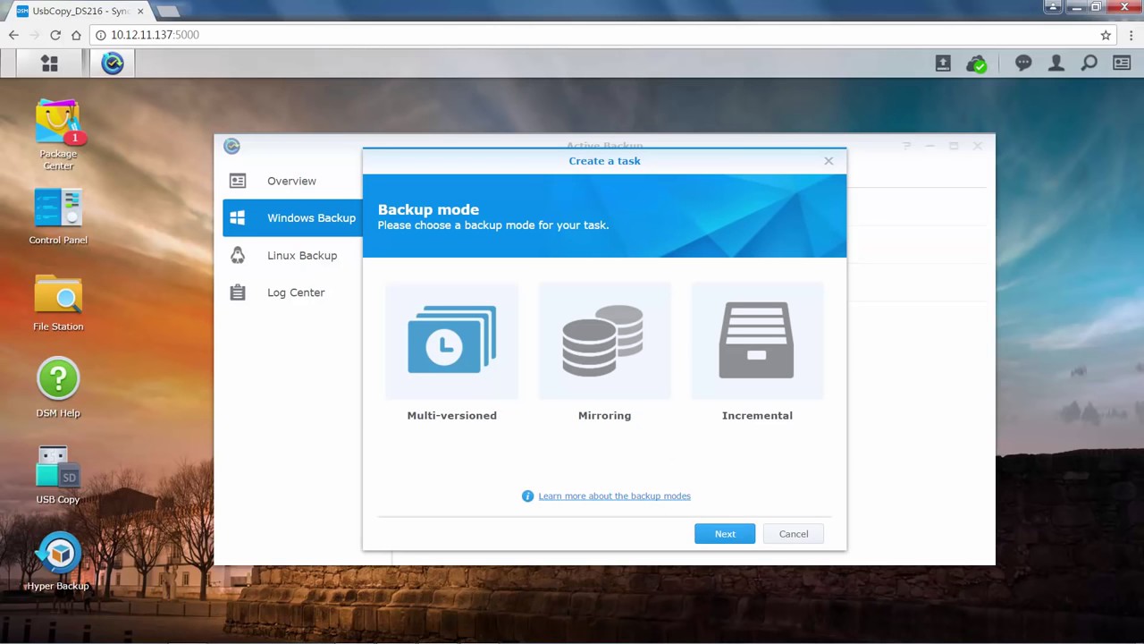
Task: Click the Next button
Action: [x=725, y=534]
